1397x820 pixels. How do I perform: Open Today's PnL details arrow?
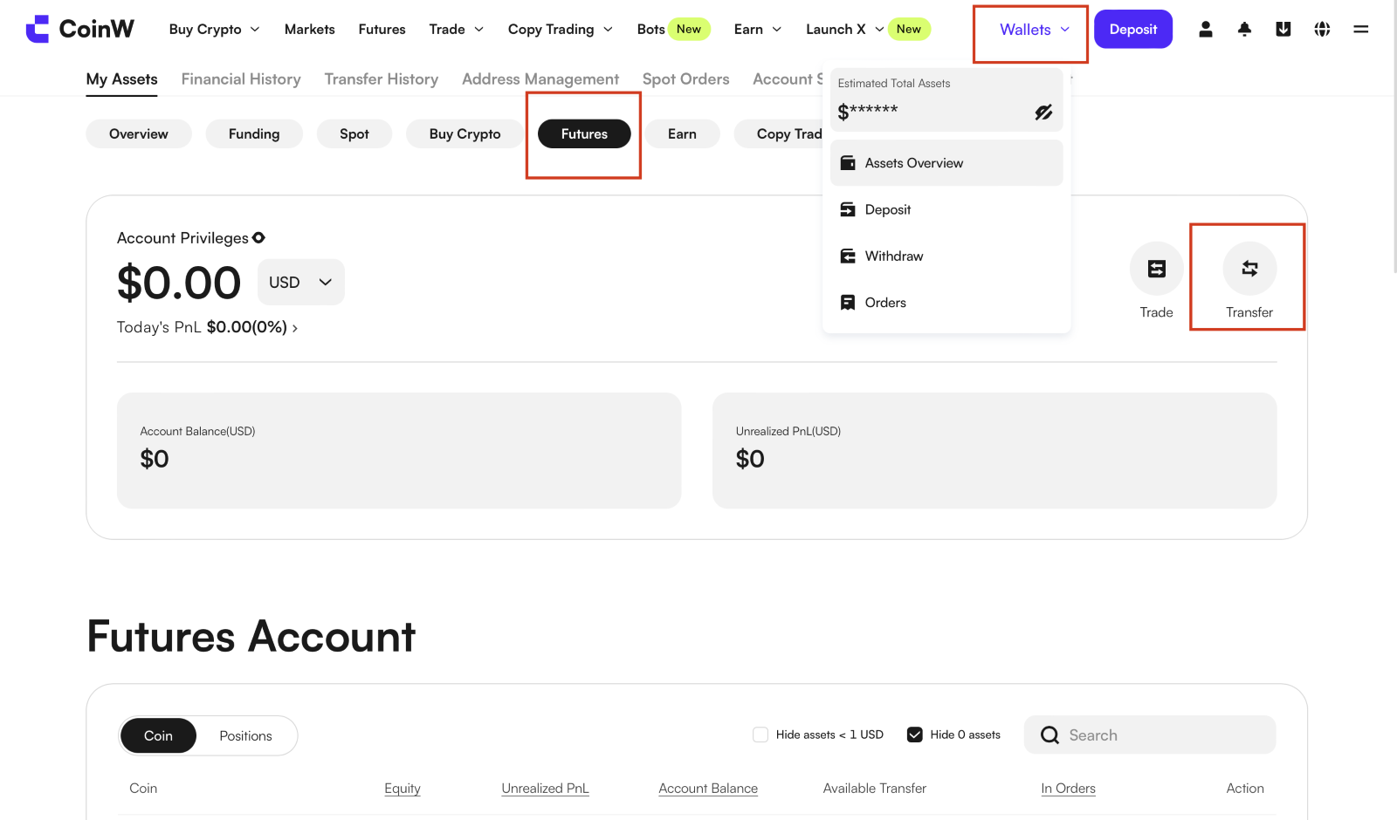295,328
